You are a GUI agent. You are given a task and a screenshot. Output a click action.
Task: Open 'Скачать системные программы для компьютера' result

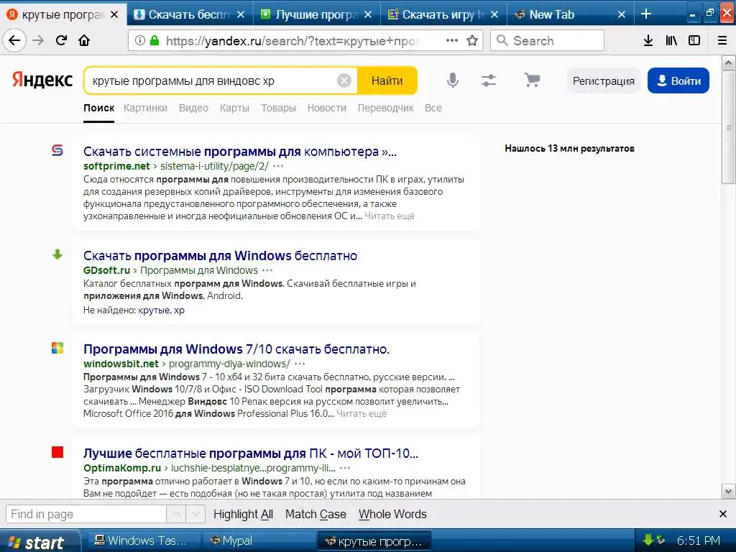(240, 152)
